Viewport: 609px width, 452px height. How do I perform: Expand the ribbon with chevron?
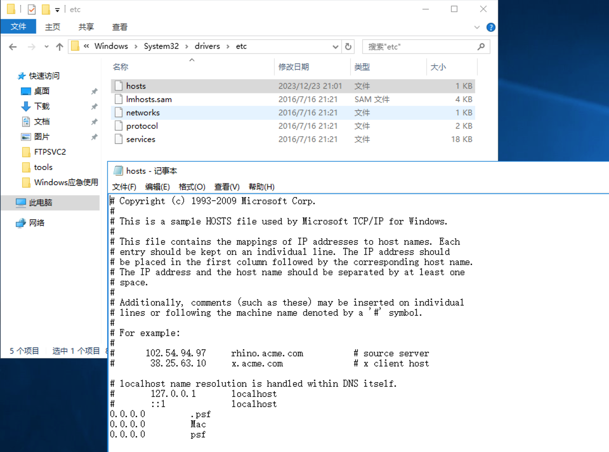click(477, 27)
